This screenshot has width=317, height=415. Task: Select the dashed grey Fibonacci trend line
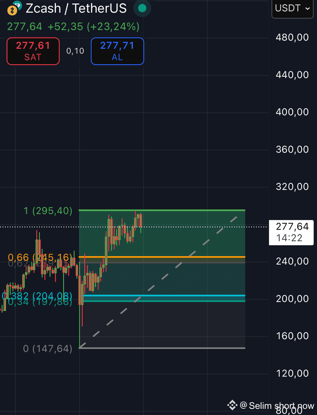click(158, 282)
